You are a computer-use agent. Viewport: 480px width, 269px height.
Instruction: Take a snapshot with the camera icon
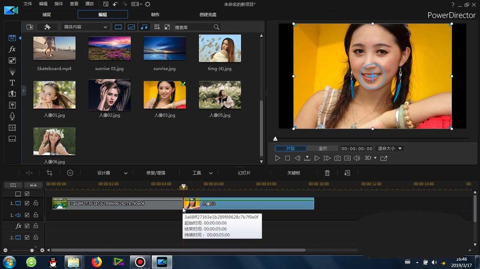[x=337, y=158]
